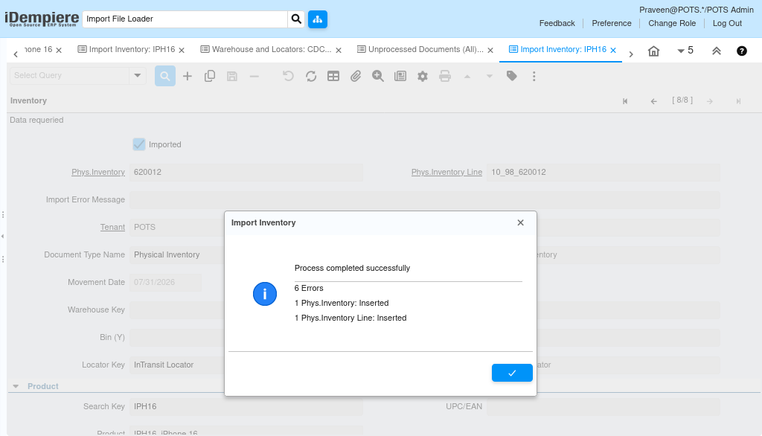The width and height of the screenshot is (762, 436).
Task: Click the Import Error Message field
Action: click(424, 200)
